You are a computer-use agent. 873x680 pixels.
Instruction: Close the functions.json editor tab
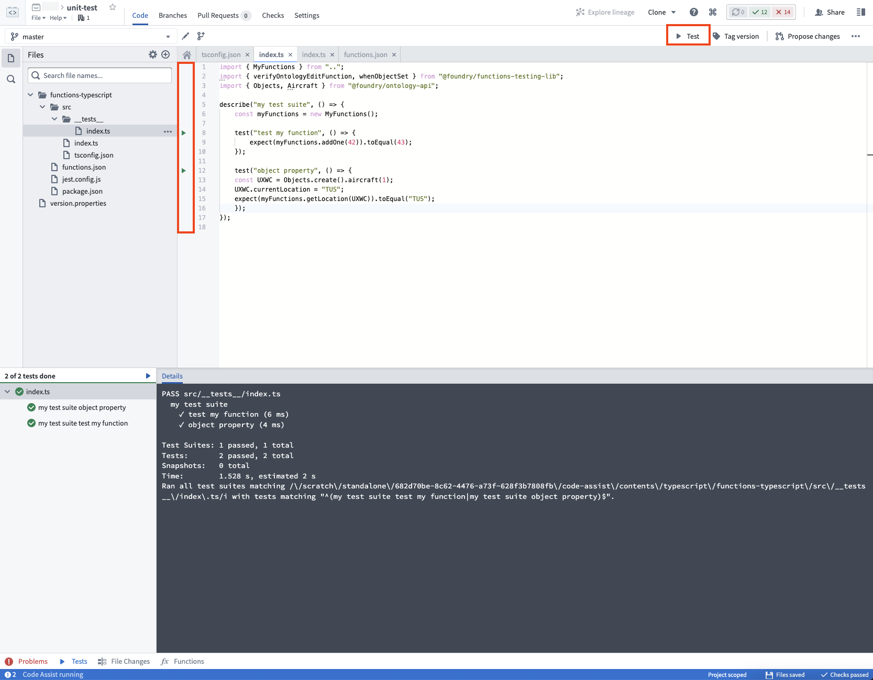[x=394, y=55]
